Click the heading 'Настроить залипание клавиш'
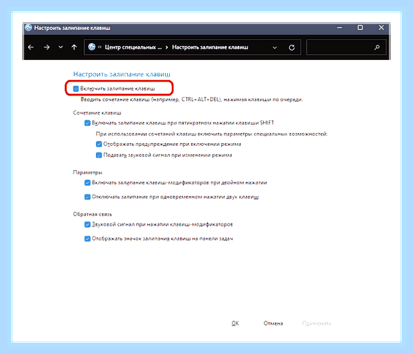This screenshot has height=354, width=413. point(122,75)
